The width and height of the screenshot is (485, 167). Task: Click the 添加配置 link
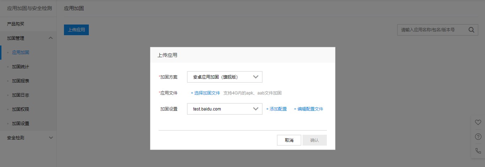click(x=276, y=109)
